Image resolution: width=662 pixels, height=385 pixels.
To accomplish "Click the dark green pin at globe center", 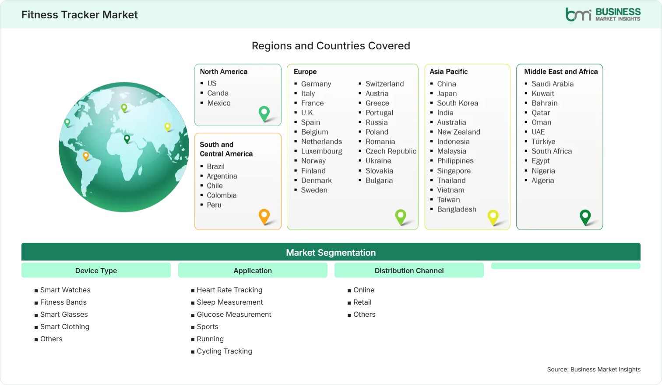I will pyautogui.click(x=127, y=139).
